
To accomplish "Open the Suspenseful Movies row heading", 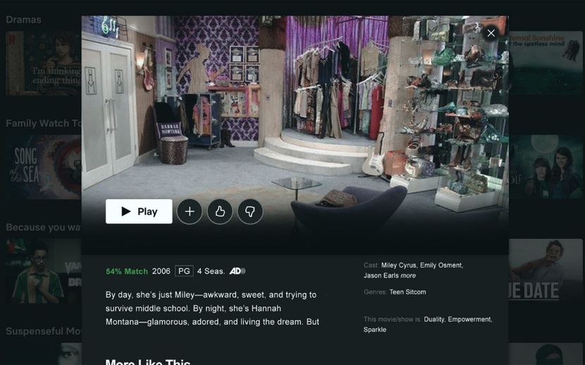I will tap(42, 331).
